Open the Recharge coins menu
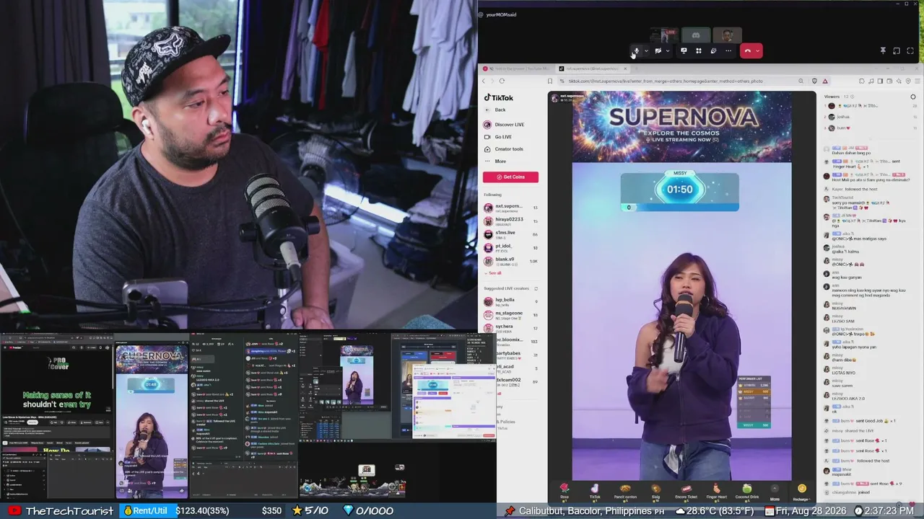The width and height of the screenshot is (924, 519). [802, 492]
